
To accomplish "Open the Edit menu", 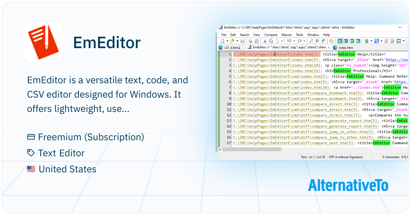I will [233, 35].
